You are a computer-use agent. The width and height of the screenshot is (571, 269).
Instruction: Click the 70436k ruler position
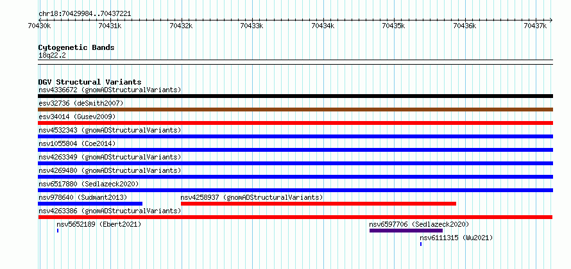pos(465,26)
